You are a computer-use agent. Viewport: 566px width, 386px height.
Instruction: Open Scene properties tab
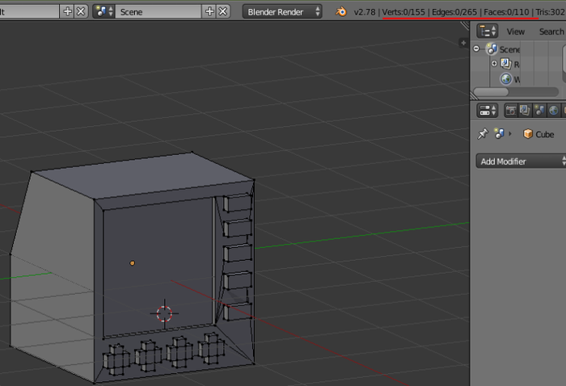click(x=539, y=111)
